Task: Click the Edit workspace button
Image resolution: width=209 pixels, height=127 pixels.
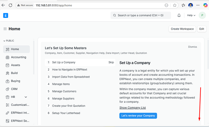Action: click(x=202, y=29)
